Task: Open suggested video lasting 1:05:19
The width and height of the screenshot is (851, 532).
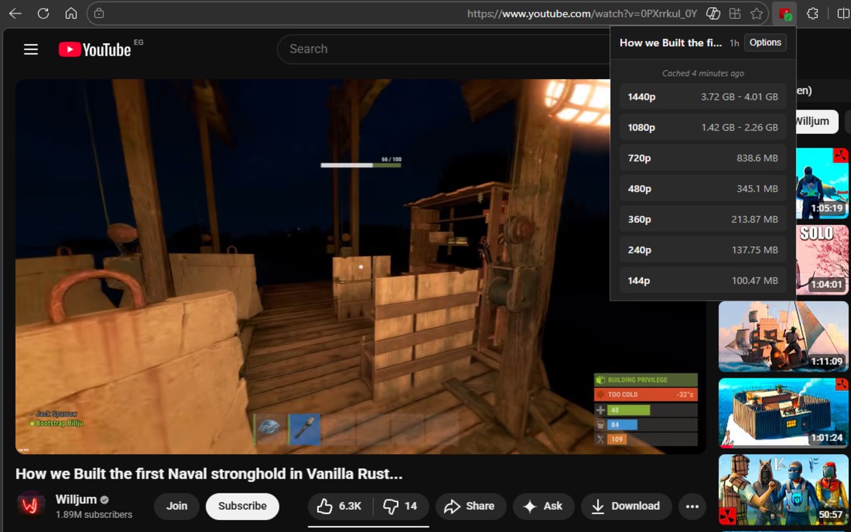Action: coord(822,184)
